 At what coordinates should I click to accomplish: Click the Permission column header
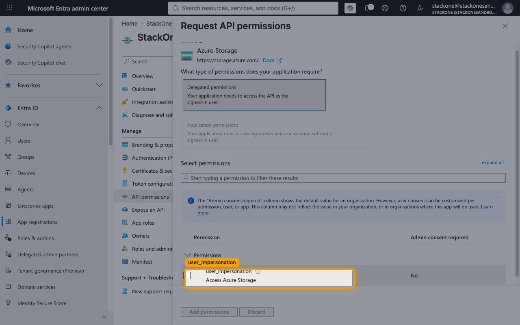[x=207, y=237]
